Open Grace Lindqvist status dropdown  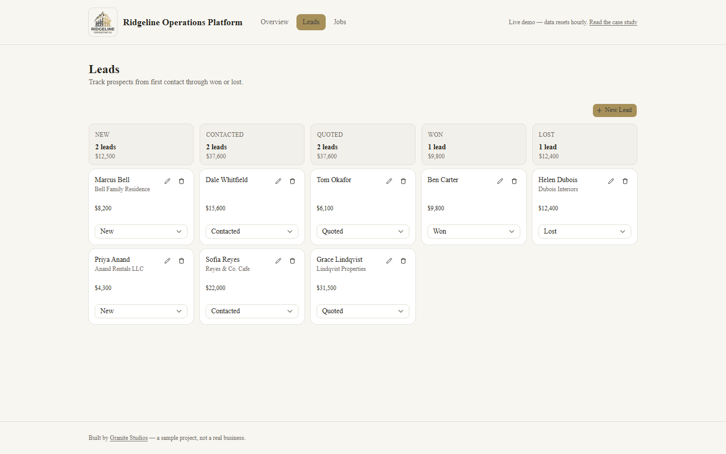[363, 311]
